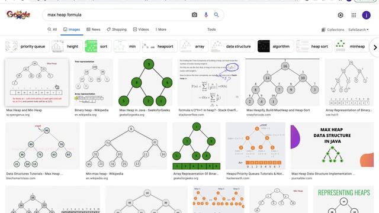The image size is (379, 213).
Task: Open the Stack Overflow formula image
Action: [209, 82]
